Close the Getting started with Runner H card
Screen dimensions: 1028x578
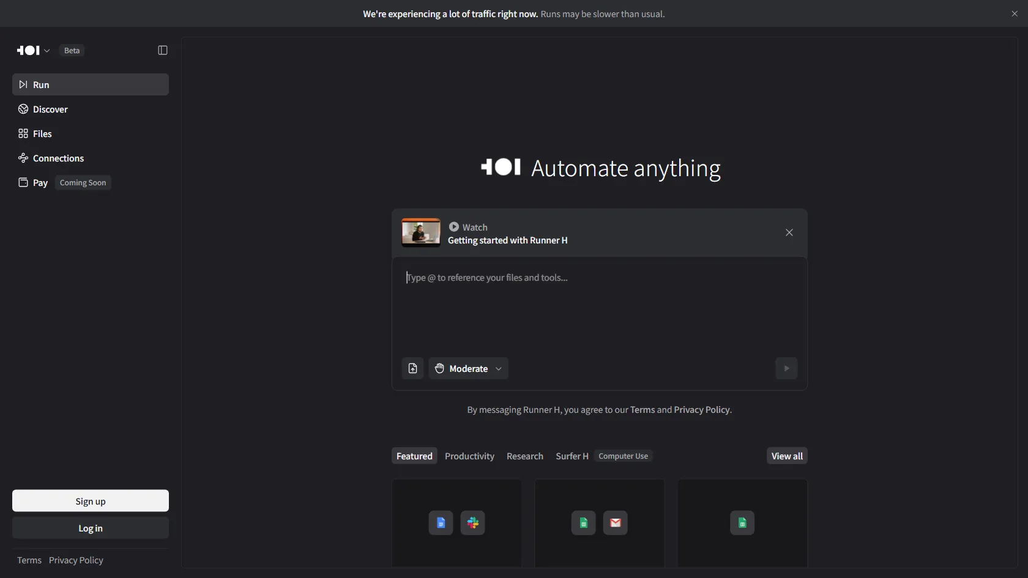click(x=789, y=232)
